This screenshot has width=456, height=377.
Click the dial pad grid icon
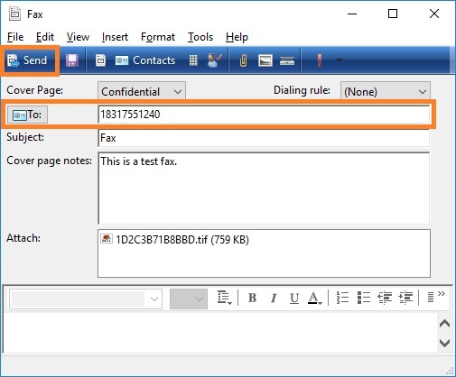pos(193,60)
